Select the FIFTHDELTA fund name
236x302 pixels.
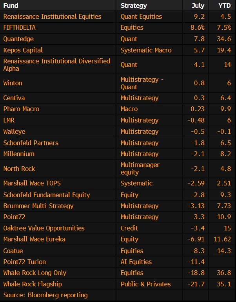point(19,27)
